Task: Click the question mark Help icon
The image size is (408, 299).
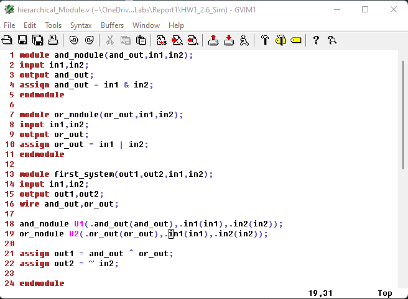Action: [316, 40]
